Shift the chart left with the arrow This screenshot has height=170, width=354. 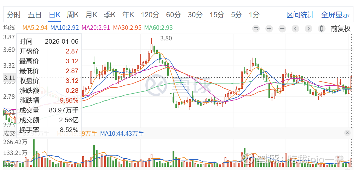(295, 28)
